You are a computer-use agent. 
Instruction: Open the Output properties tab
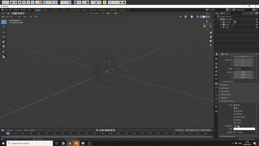(x=216, y=67)
